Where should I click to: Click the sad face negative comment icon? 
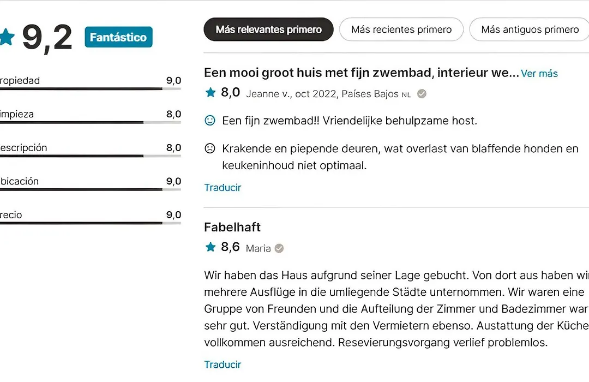(x=210, y=148)
